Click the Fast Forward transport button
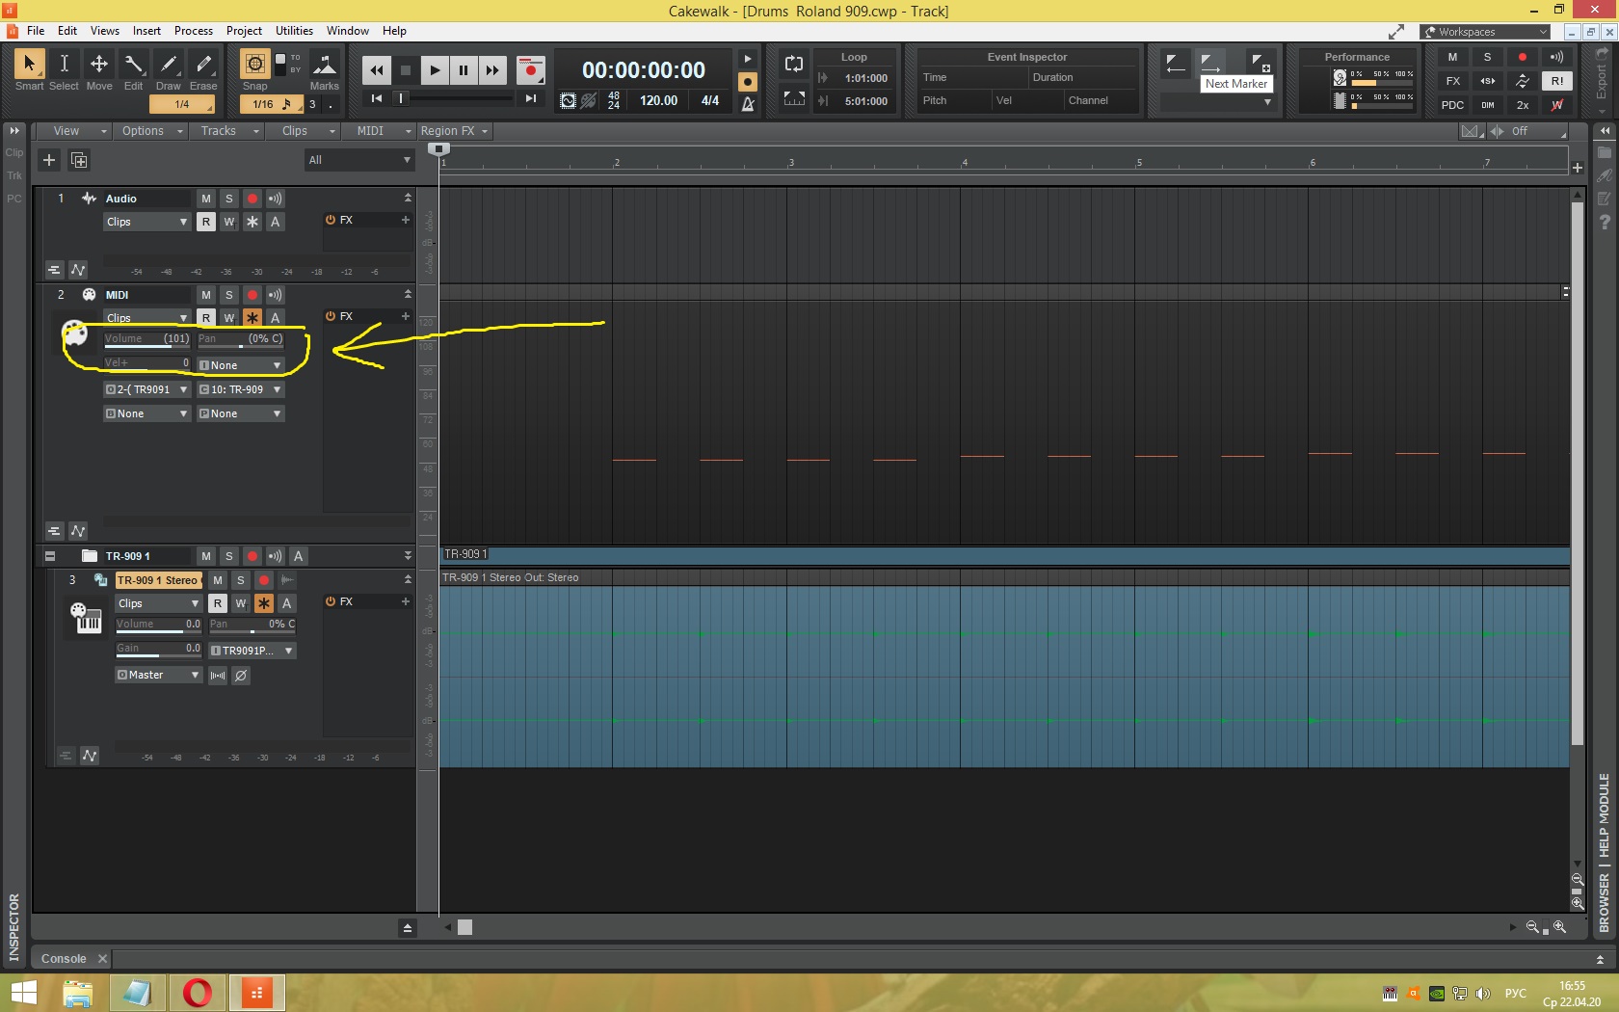Screen dimensions: 1619x1012 [492, 70]
